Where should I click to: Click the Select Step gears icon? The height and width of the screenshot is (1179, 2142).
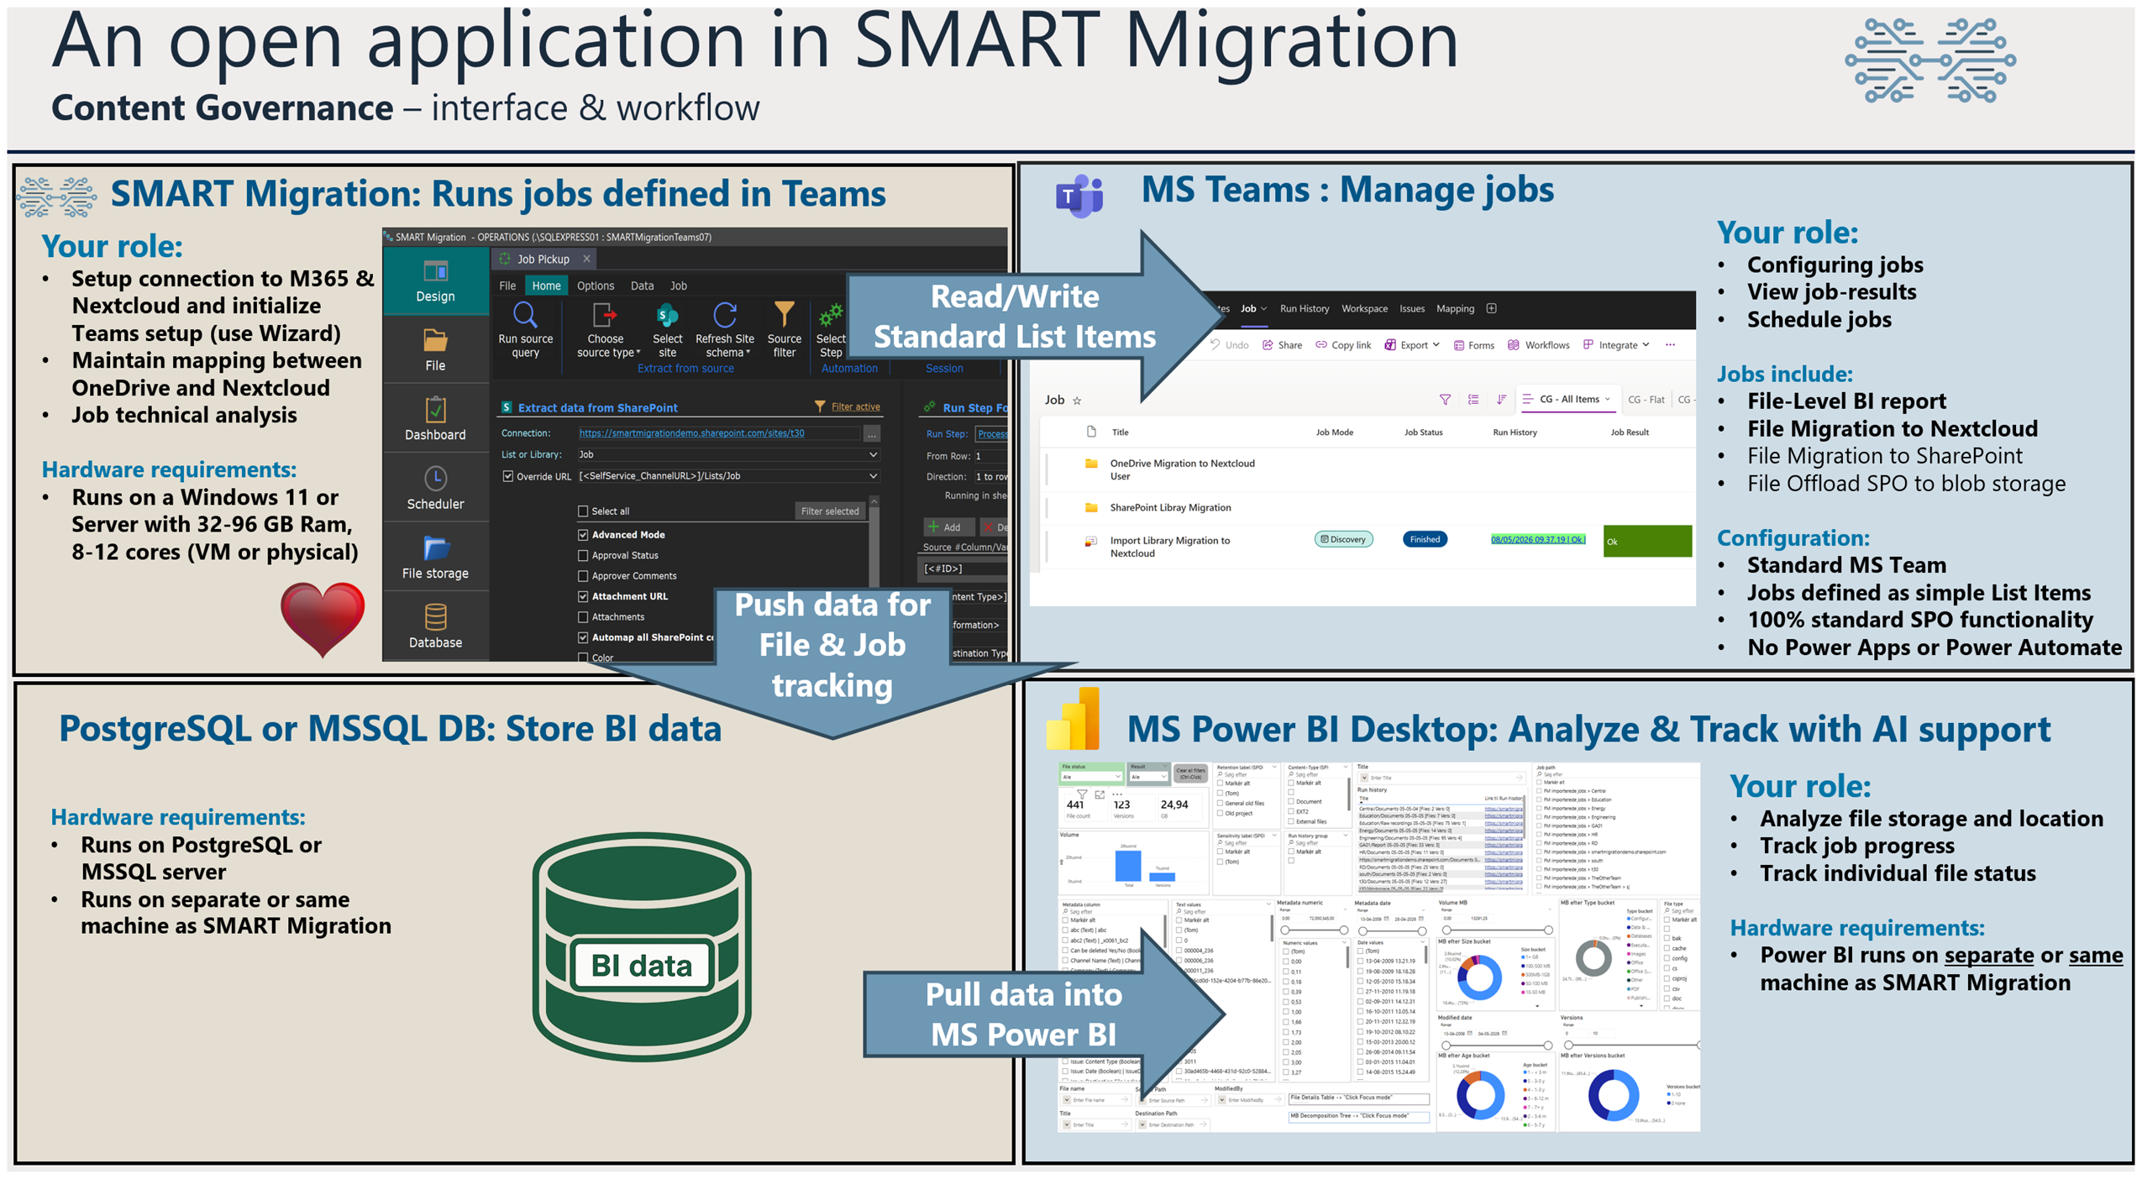(830, 314)
